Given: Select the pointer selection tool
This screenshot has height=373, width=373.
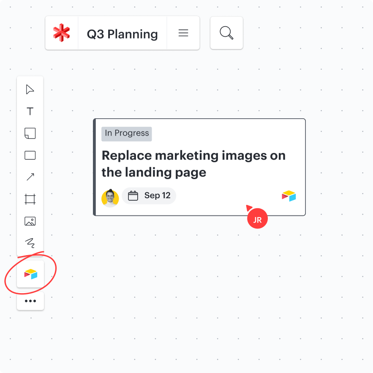Looking at the screenshot, I should click(x=30, y=90).
